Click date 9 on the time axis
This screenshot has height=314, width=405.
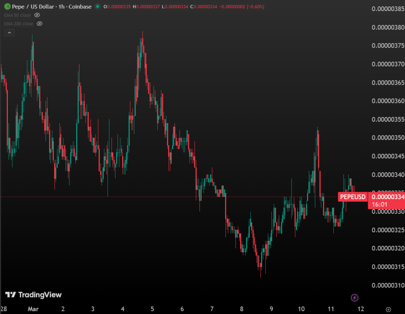pyautogui.click(x=271, y=309)
